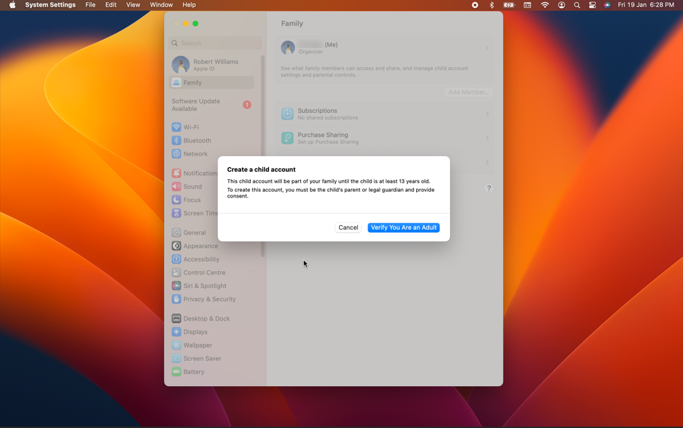The image size is (683, 428).
Task: Click menu bar battery icon
Action: tap(509, 5)
